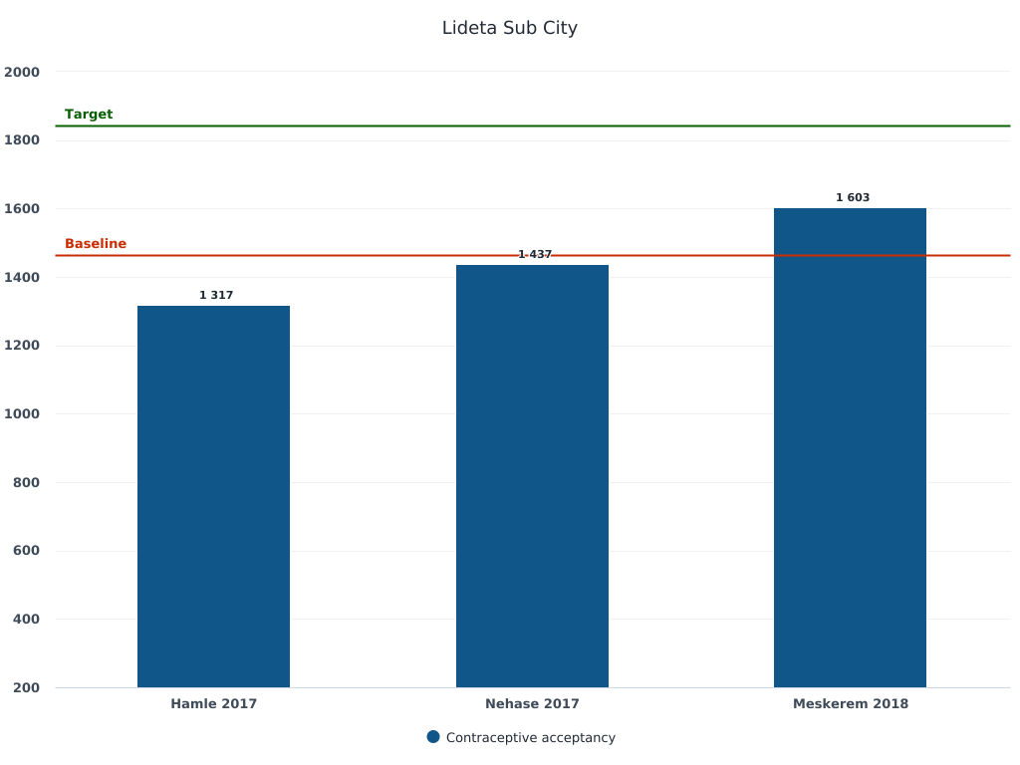
Task: Select the Nehase 2017 bar
Action: click(532, 476)
